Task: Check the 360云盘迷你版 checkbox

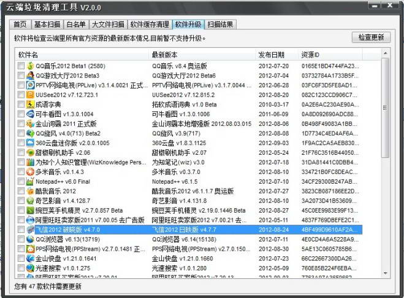Action: (x=21, y=143)
